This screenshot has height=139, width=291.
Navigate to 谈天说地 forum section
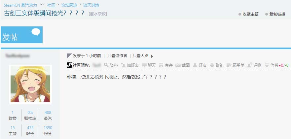tap(91, 5)
